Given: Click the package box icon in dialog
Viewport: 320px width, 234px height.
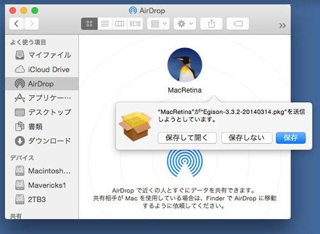Looking at the screenshot, I should pos(135,126).
